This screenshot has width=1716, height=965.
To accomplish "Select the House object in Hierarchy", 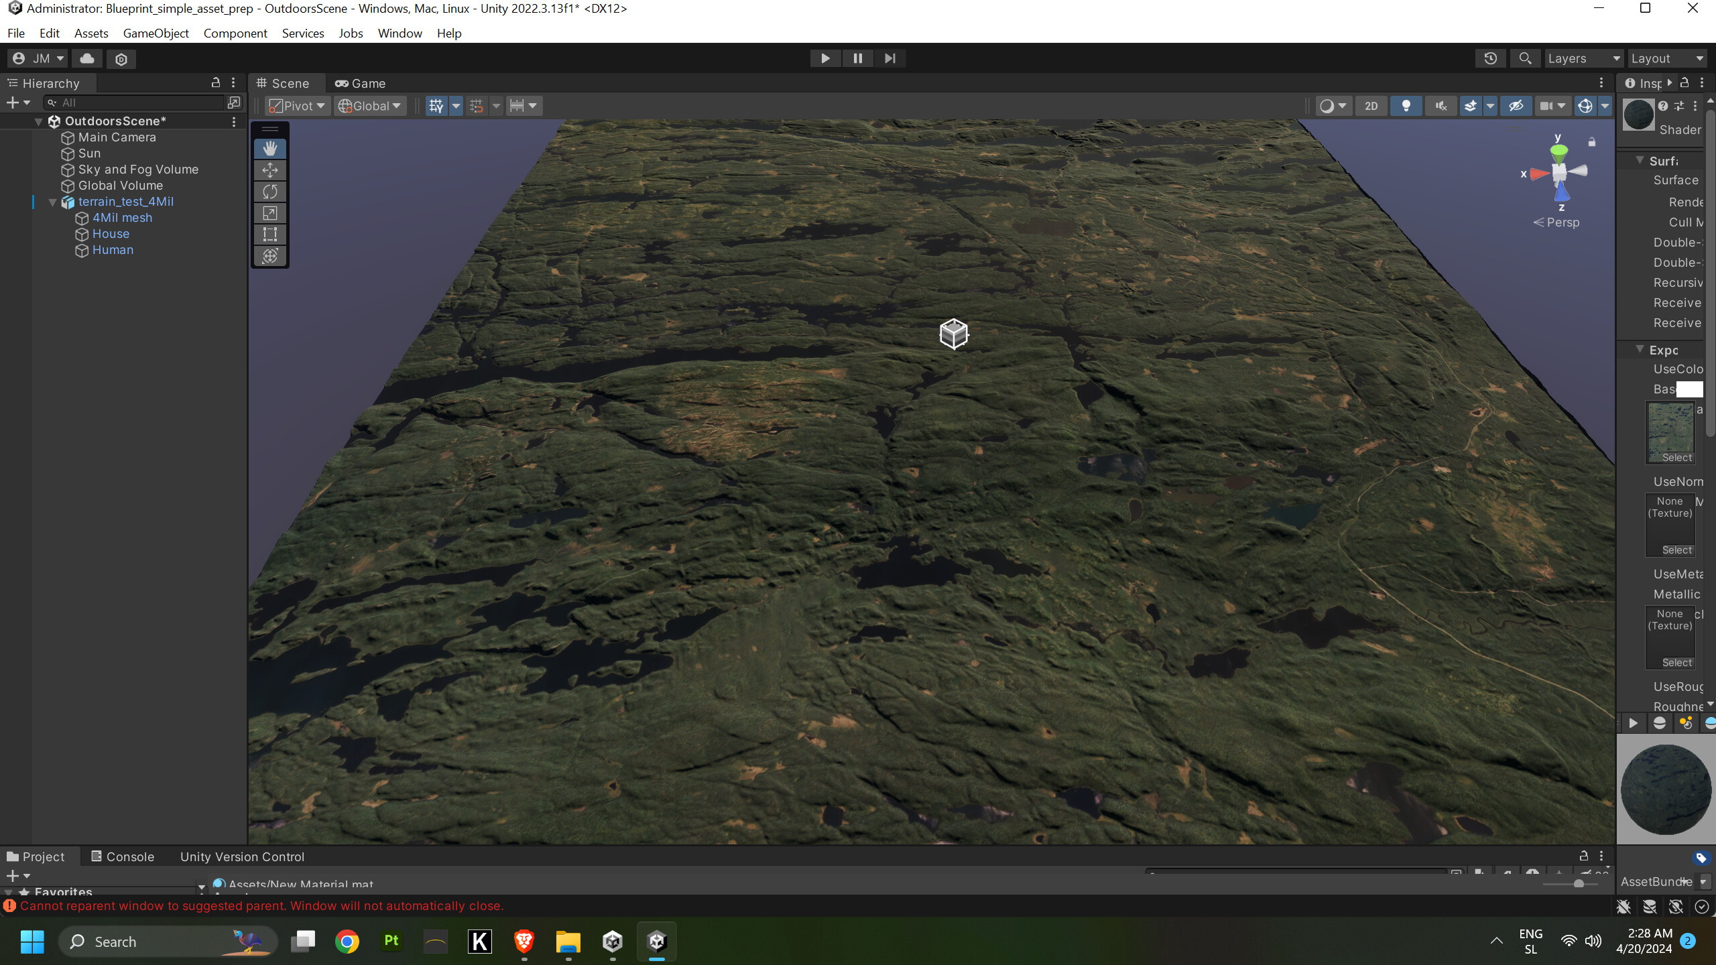I will pos(111,234).
